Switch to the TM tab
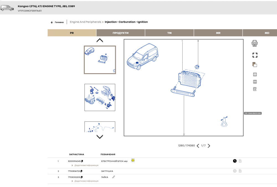The height and width of the screenshot is (187, 277). [170, 33]
